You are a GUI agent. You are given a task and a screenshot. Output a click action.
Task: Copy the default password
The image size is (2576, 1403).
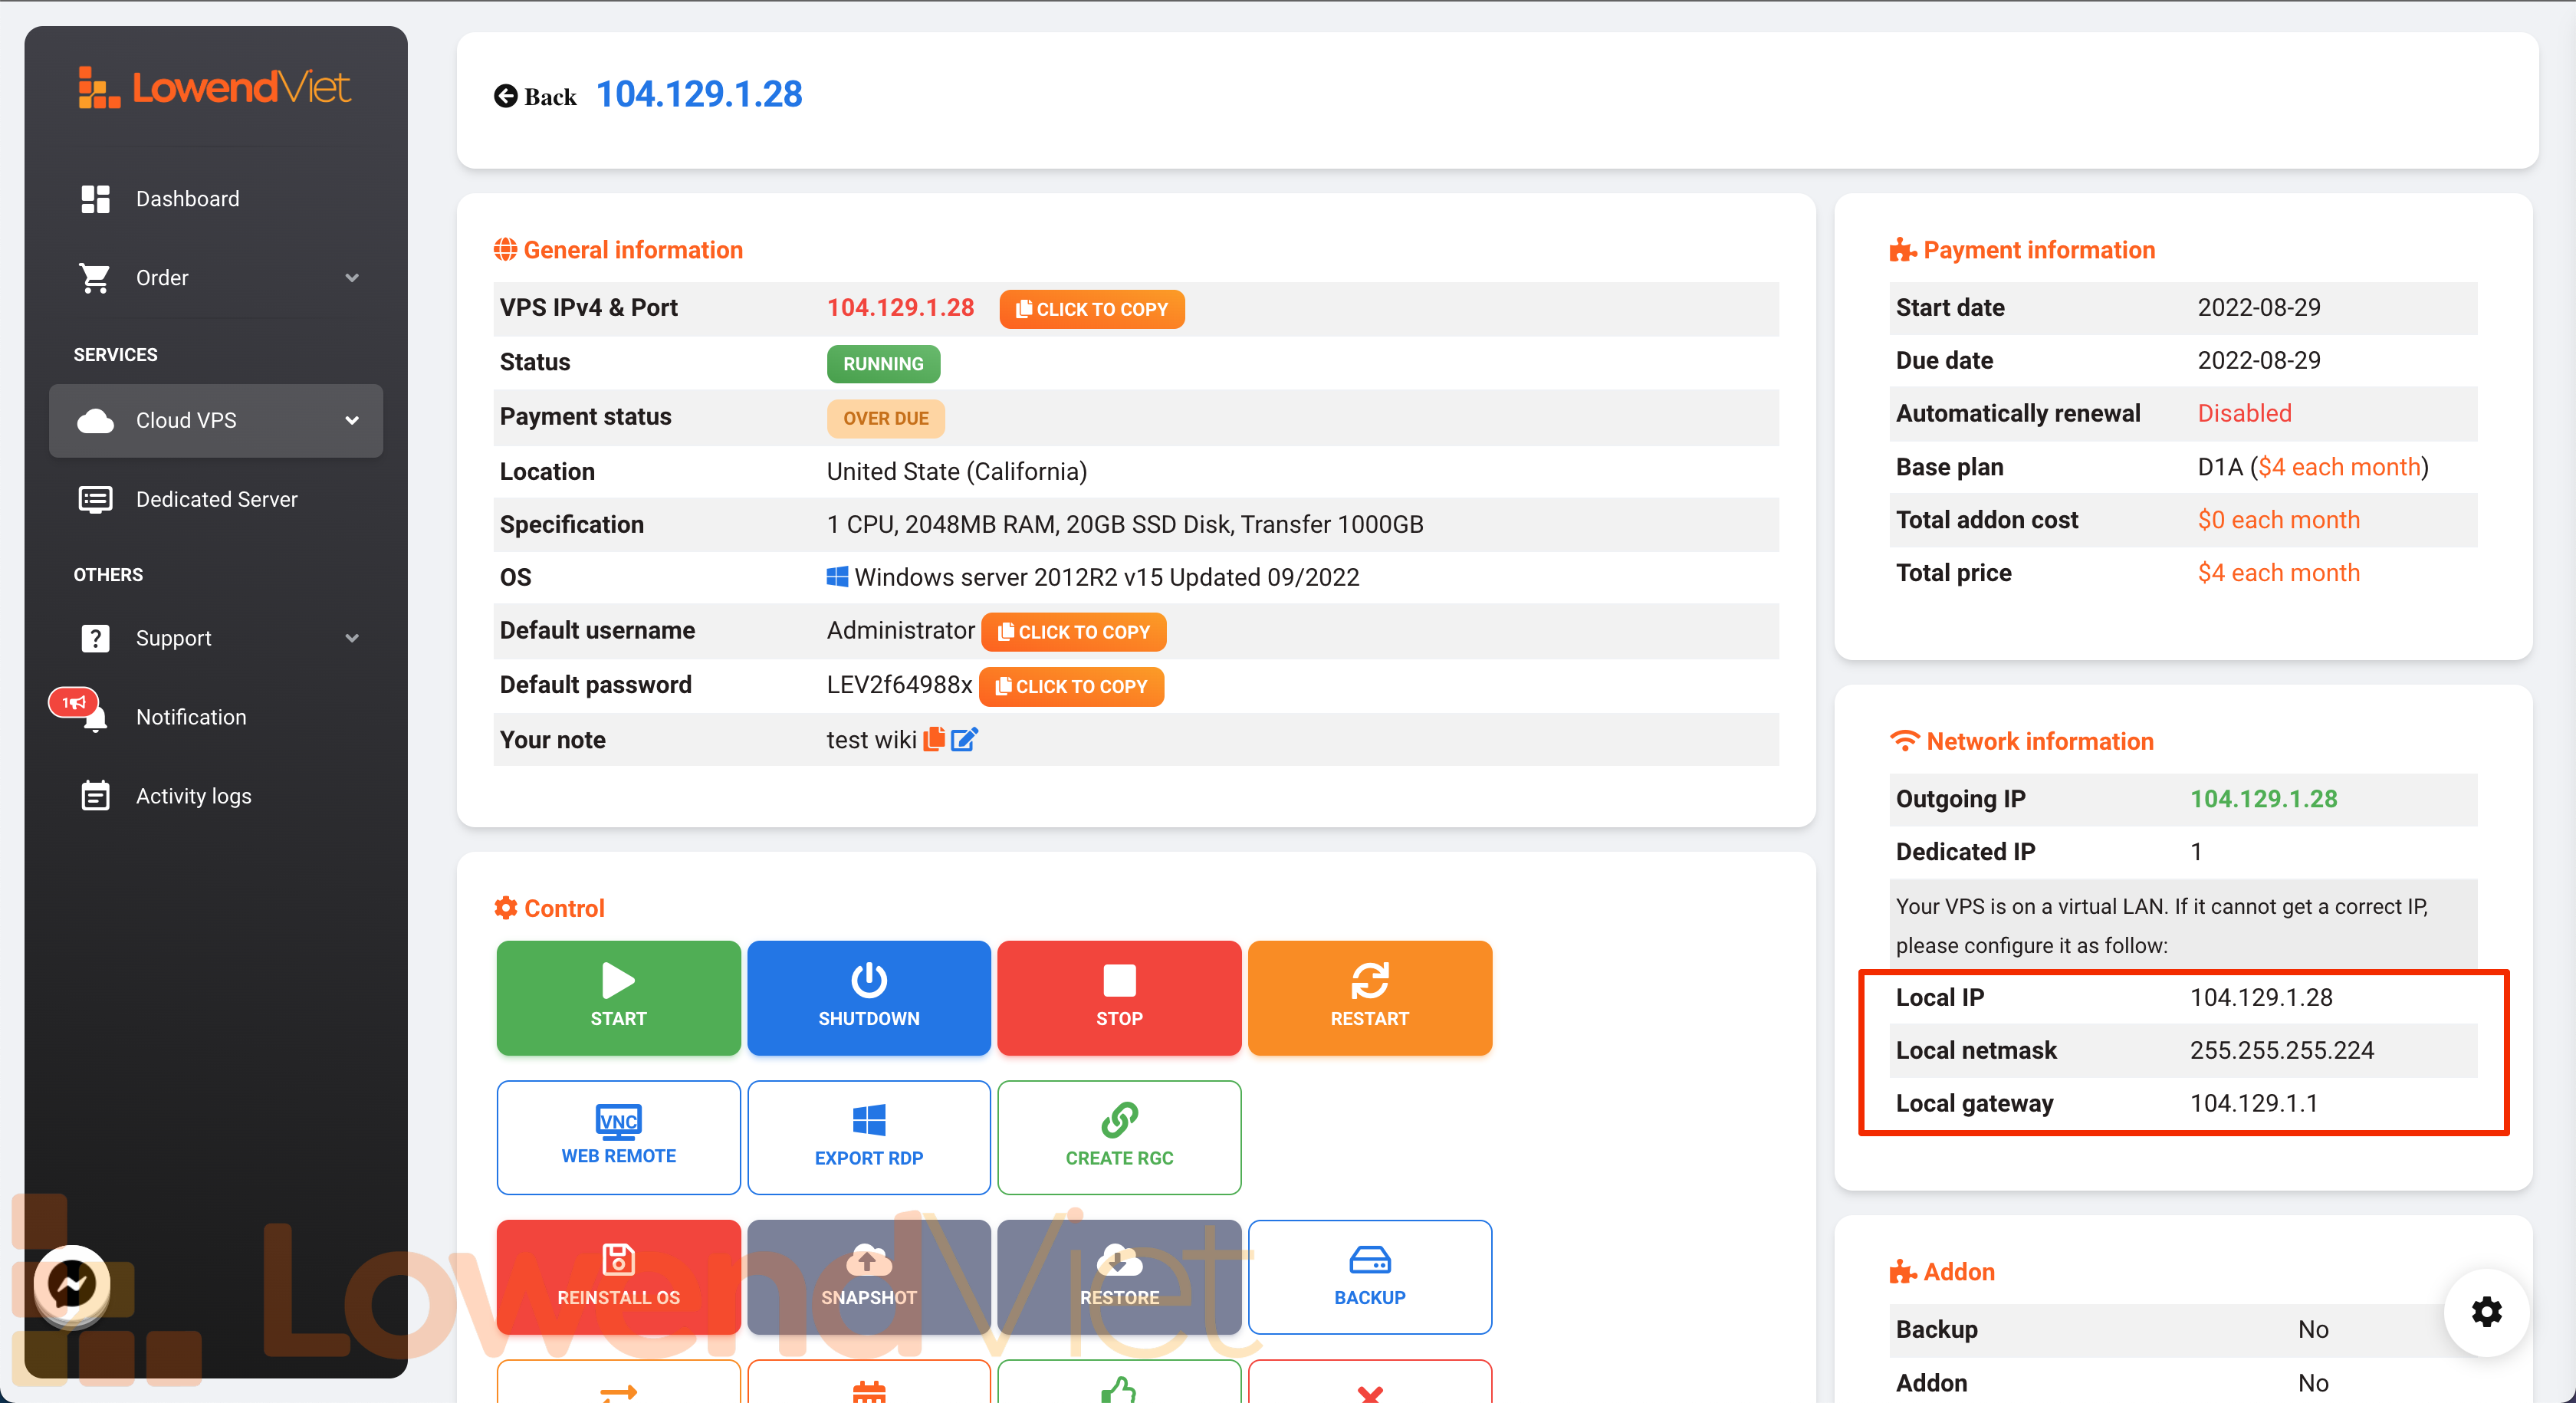tap(1070, 686)
